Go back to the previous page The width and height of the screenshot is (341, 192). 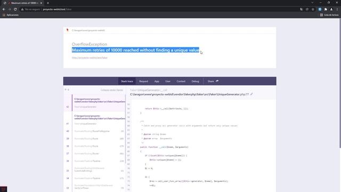point(4,10)
